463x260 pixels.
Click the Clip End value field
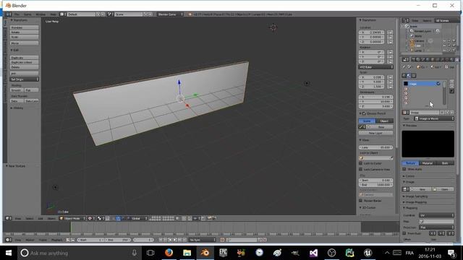point(375,185)
